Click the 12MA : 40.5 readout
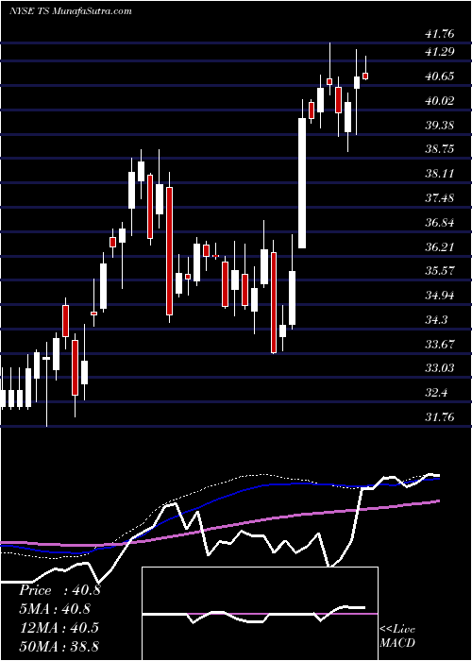 tap(59, 627)
